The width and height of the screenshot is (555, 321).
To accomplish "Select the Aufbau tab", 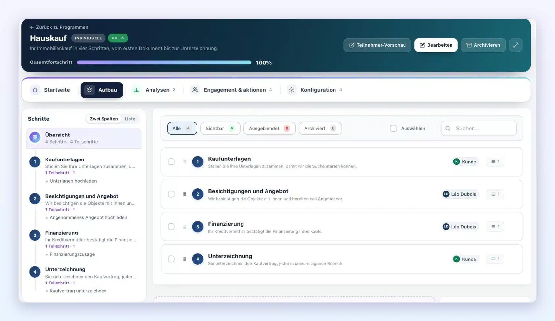I will [x=102, y=90].
